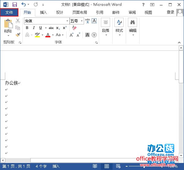Open the phonetic guide (wén) tool
Screen dimensions: 184x170
pos(87,21)
